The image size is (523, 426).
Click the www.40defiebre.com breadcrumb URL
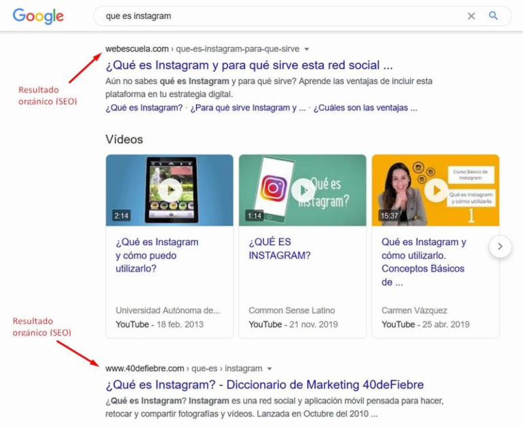pyautogui.click(x=184, y=368)
